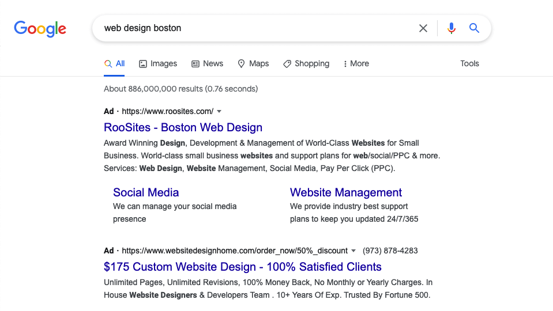
Task: Click the phone number (973) 878-4283
Action: 390,251
